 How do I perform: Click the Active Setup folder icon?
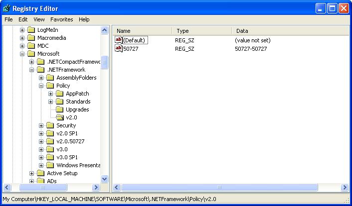[x=40, y=173]
